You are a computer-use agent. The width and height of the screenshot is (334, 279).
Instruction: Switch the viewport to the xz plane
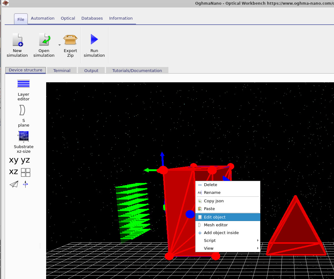click(x=13, y=172)
